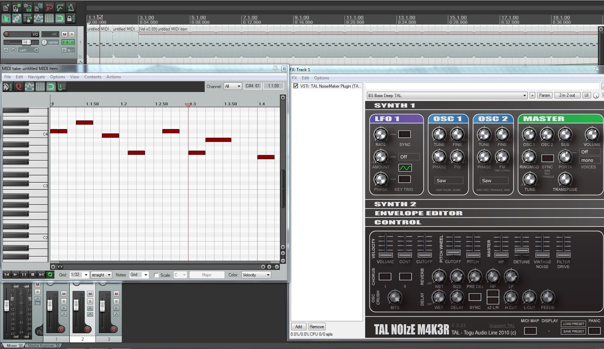Switch to the Media Explorer tab
Viewport: 604px width, 349px height.
click(x=42, y=345)
